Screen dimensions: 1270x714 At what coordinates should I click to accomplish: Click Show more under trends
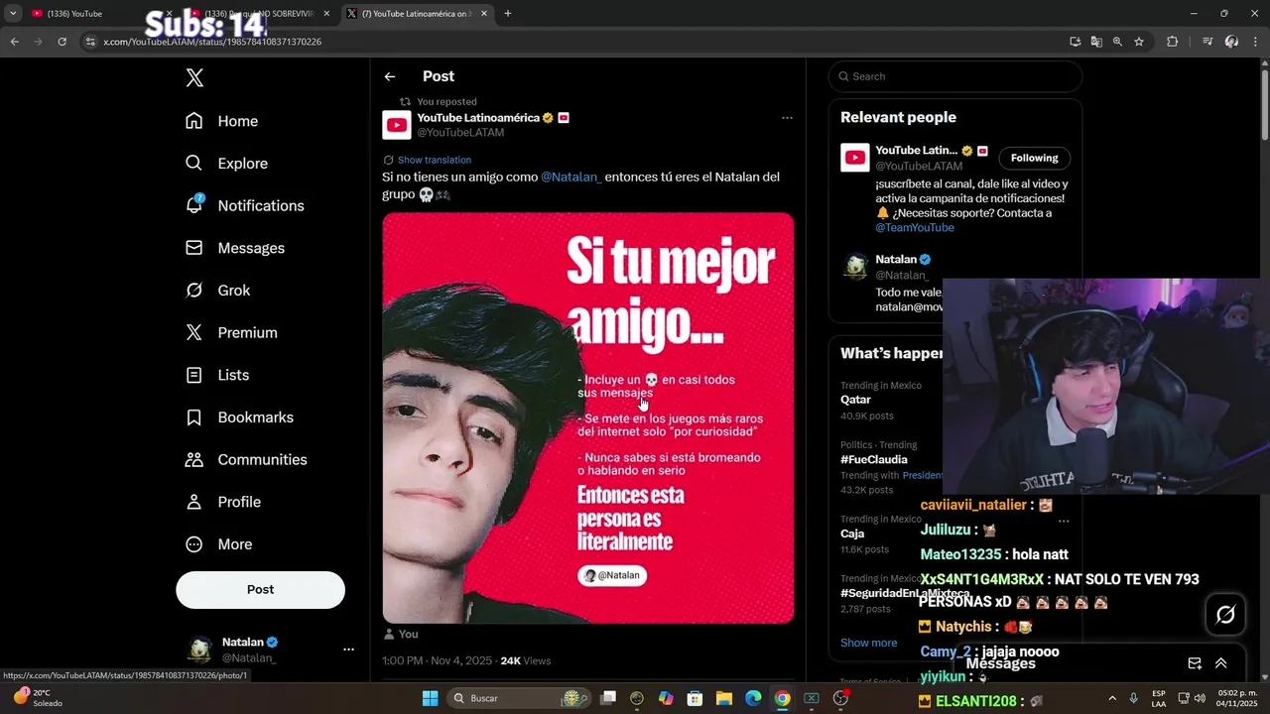pyautogui.click(x=868, y=643)
